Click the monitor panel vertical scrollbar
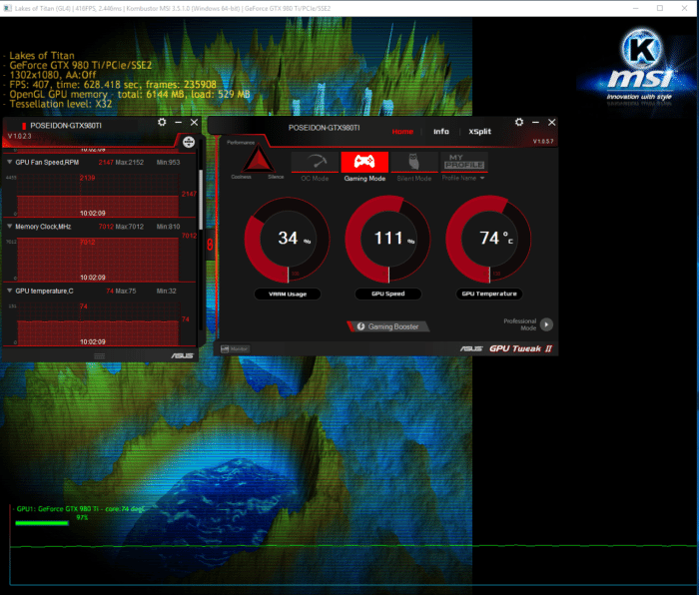699x595 pixels. click(201, 200)
